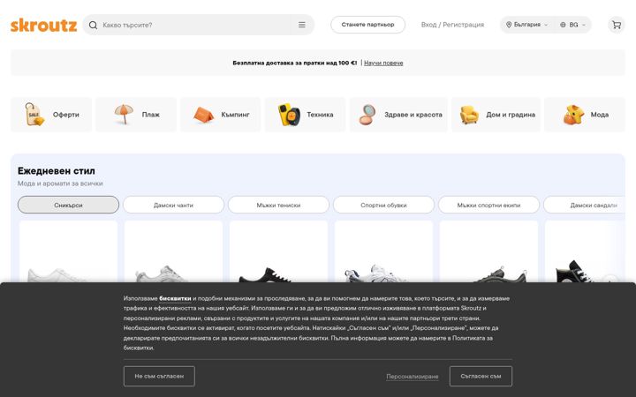This screenshot has width=636, height=397.
Task: Click the armchair icon of Дом и градина
Action: (x=469, y=115)
